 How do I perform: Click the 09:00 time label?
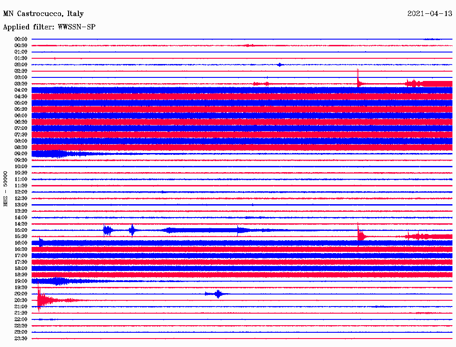[20, 154]
